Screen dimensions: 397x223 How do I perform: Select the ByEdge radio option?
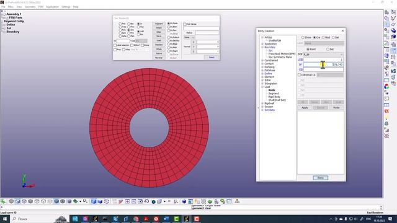(x=169, y=44)
